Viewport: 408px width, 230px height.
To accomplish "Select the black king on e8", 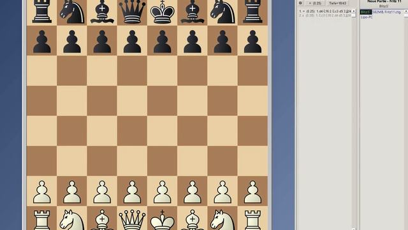I will [x=163, y=11].
